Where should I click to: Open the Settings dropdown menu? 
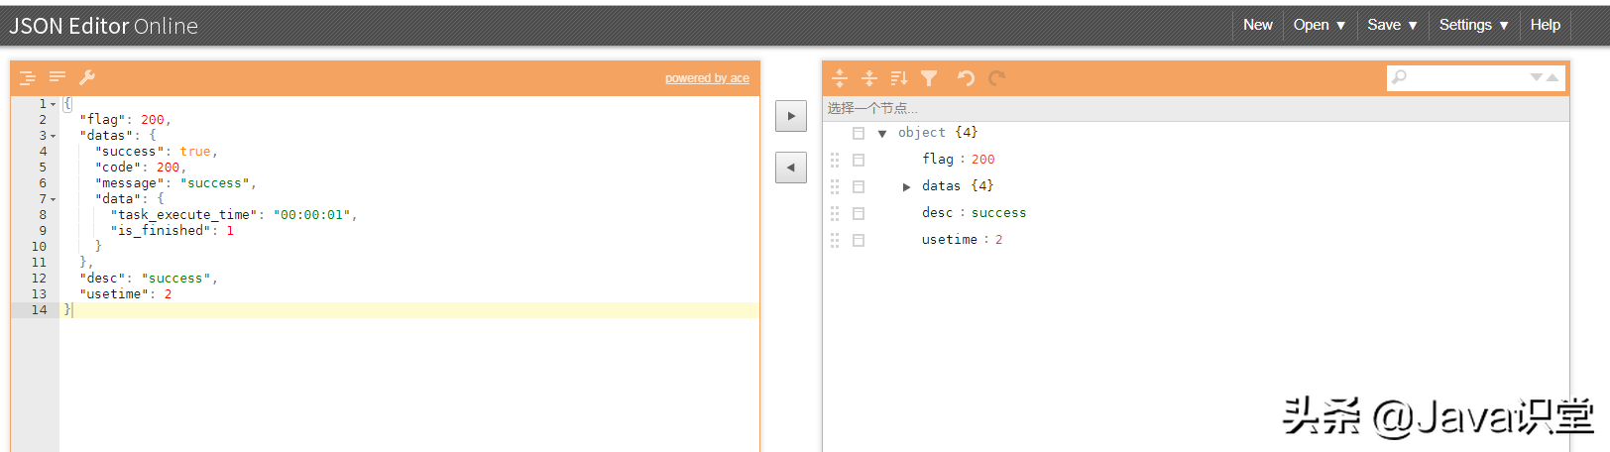(1473, 25)
